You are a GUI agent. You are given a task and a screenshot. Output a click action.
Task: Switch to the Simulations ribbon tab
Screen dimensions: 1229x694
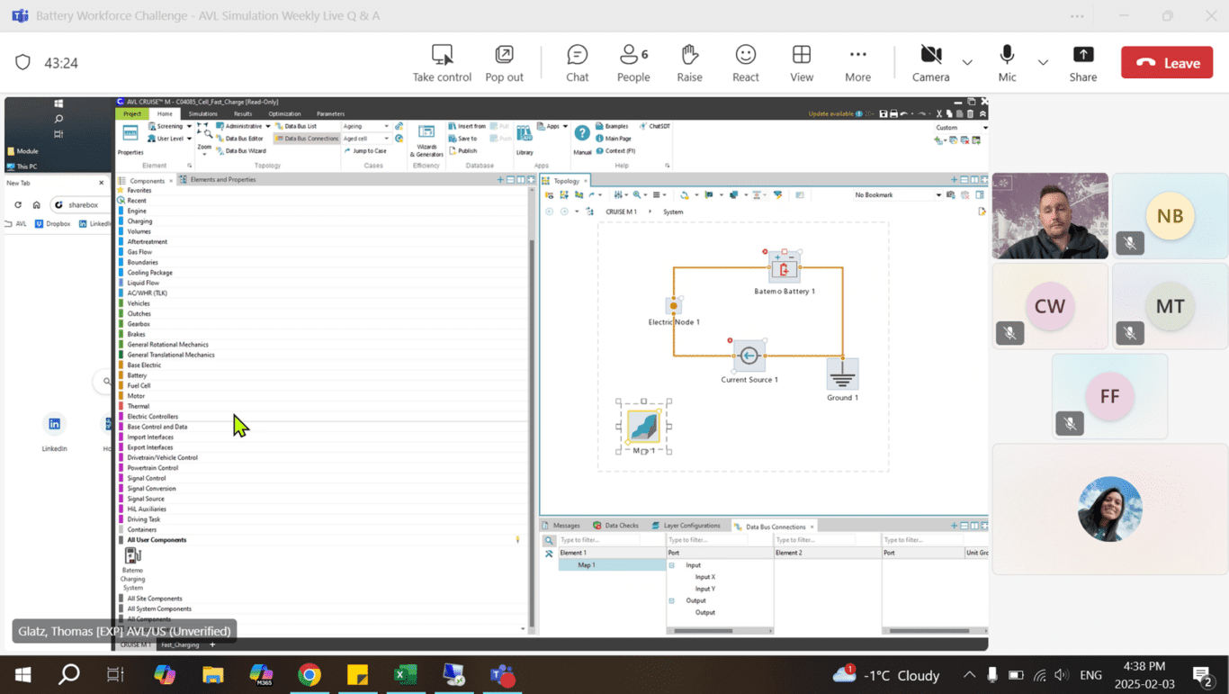pos(202,114)
